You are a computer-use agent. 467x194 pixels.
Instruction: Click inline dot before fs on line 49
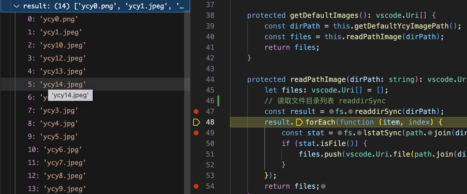tap(340, 133)
